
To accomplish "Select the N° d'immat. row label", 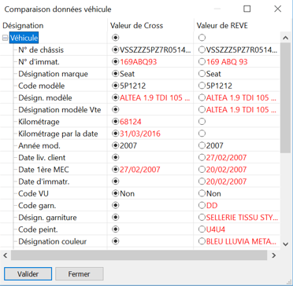I will (x=39, y=62).
